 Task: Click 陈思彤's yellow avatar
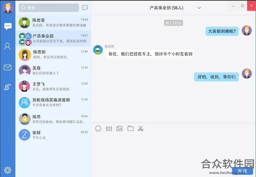point(25,55)
